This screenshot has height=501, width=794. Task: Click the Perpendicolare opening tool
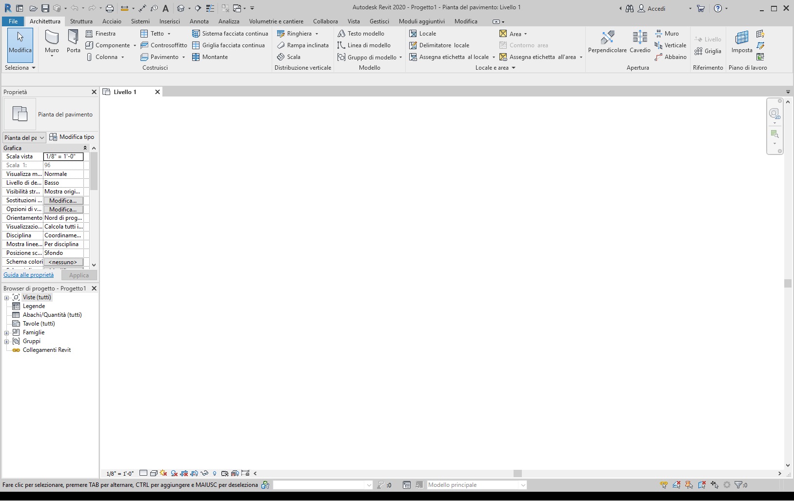(x=607, y=41)
